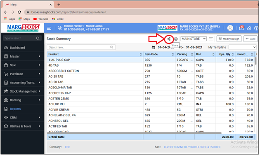The width and height of the screenshot is (260, 155).
Task: Click the horizontal table scrollbar
Action: pyautogui.click(x=134, y=133)
